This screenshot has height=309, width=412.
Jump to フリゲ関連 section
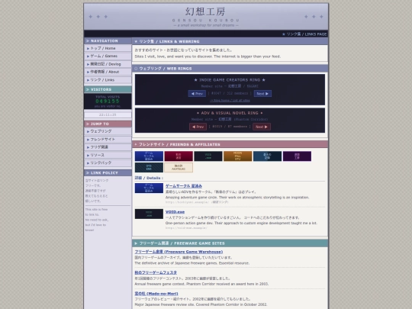click(108, 147)
